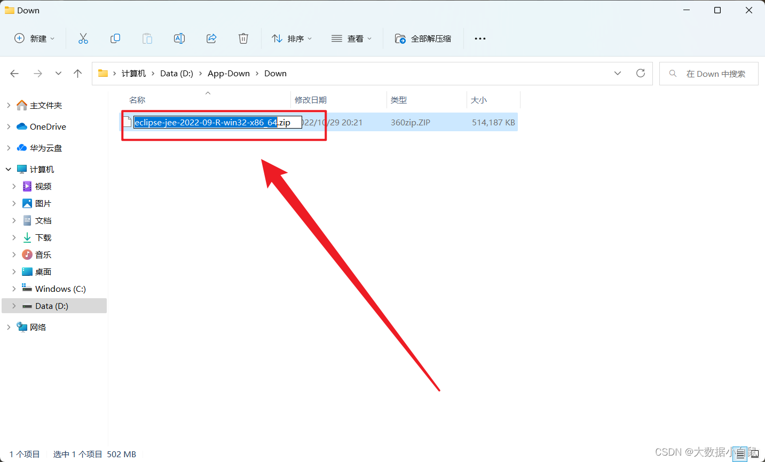
Task: Click the 514,187 KB size cell
Action: coord(493,122)
